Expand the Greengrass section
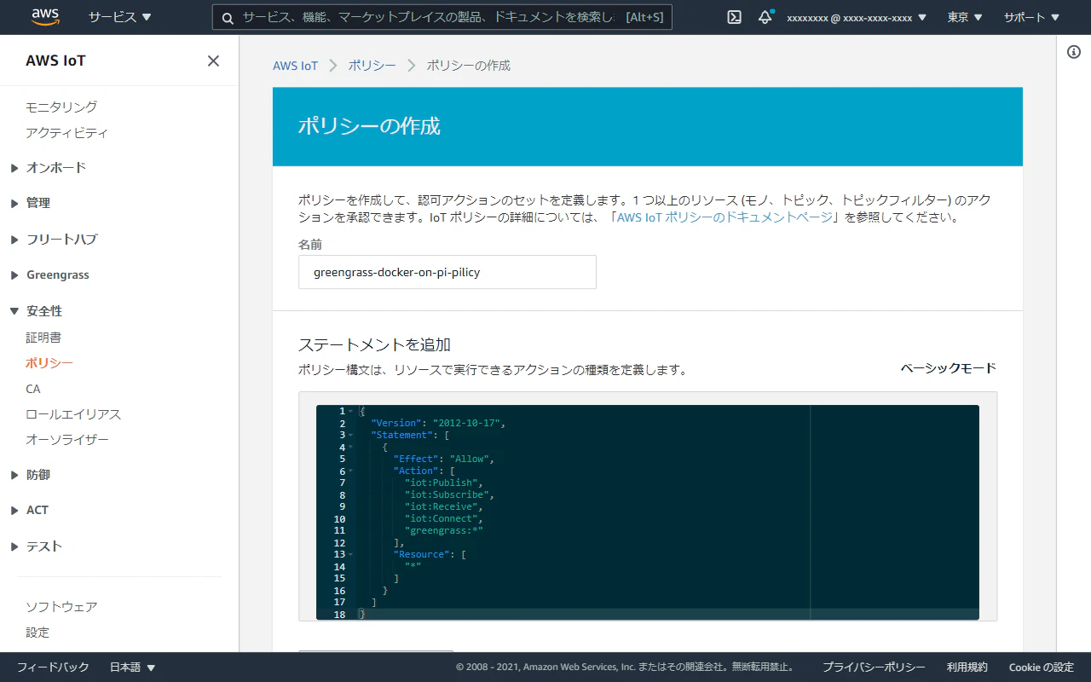Image resolution: width=1091 pixels, height=682 pixels. [56, 275]
